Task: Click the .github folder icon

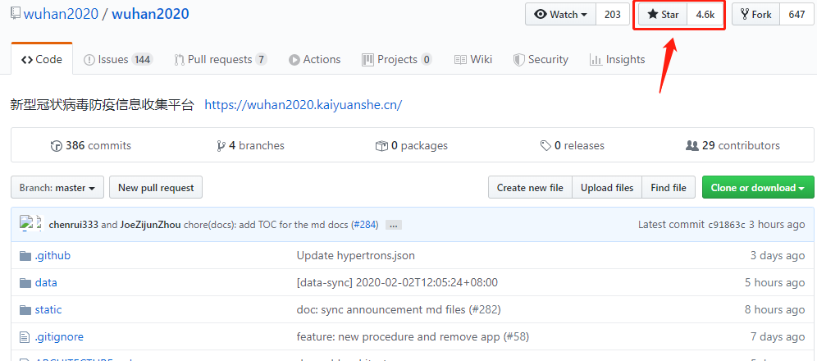Action: click(25, 255)
